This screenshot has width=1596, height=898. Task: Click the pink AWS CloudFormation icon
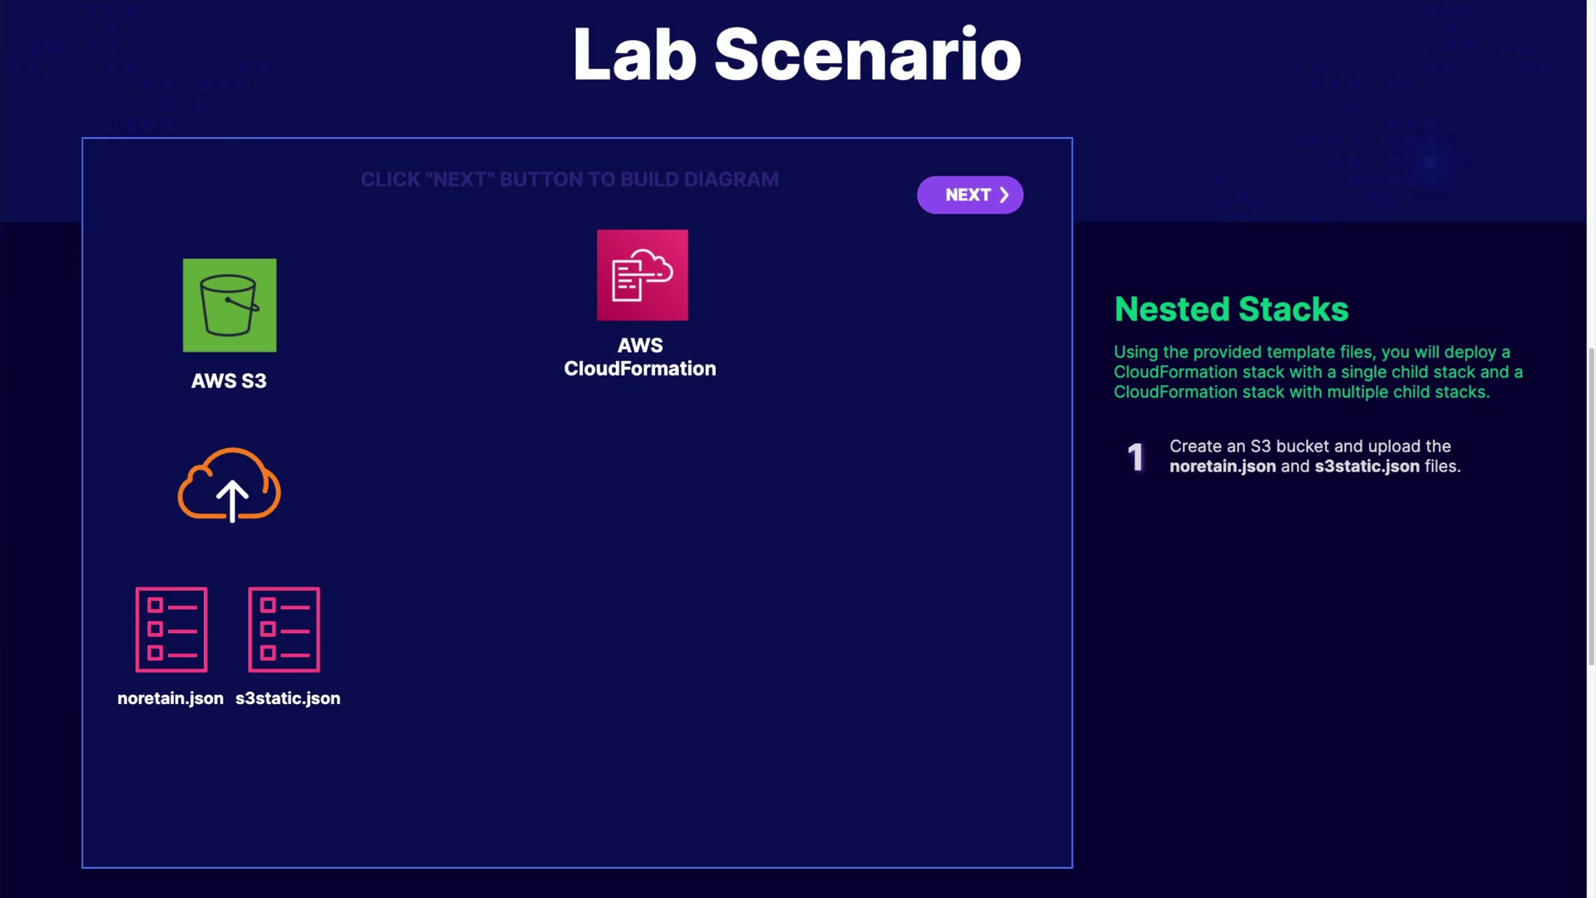(x=642, y=275)
